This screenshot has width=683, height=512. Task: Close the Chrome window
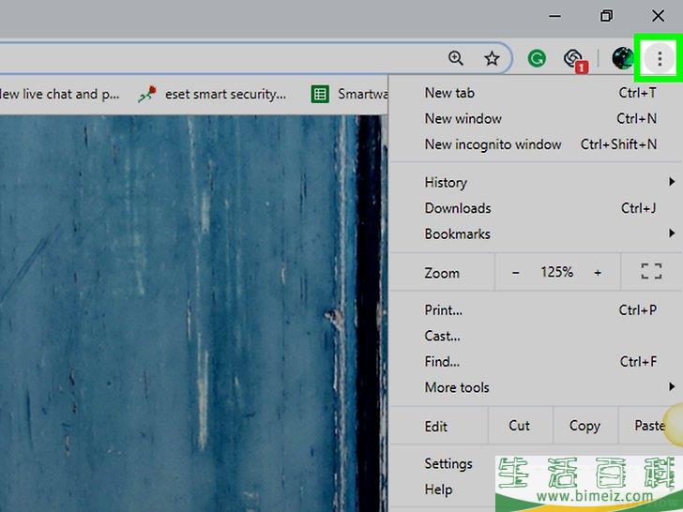[x=658, y=16]
